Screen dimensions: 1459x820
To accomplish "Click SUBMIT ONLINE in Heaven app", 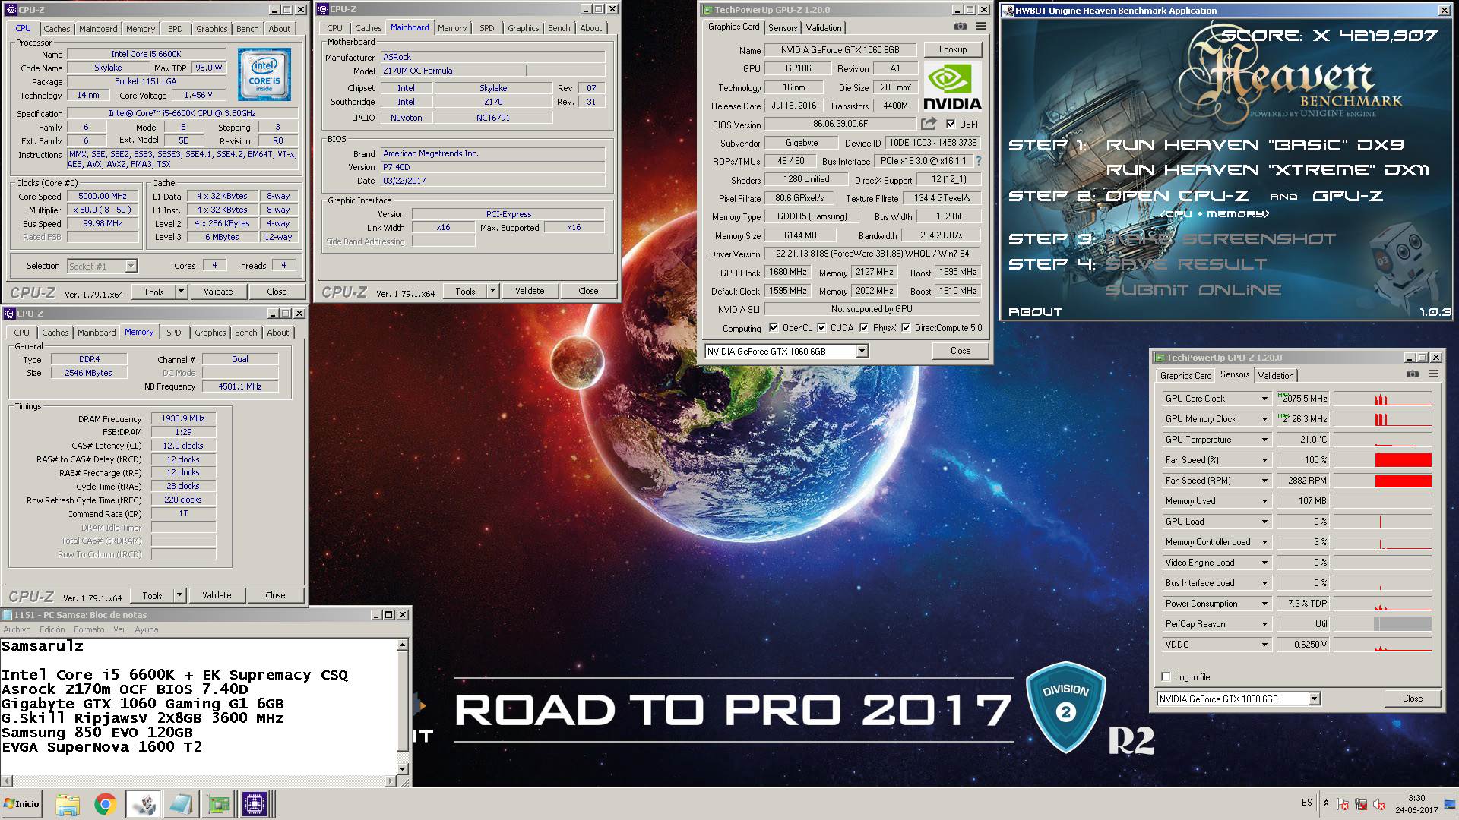I will [1193, 290].
